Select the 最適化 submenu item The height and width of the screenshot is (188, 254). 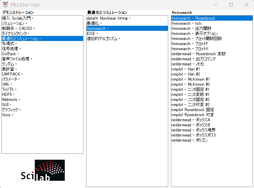(x=93, y=23)
